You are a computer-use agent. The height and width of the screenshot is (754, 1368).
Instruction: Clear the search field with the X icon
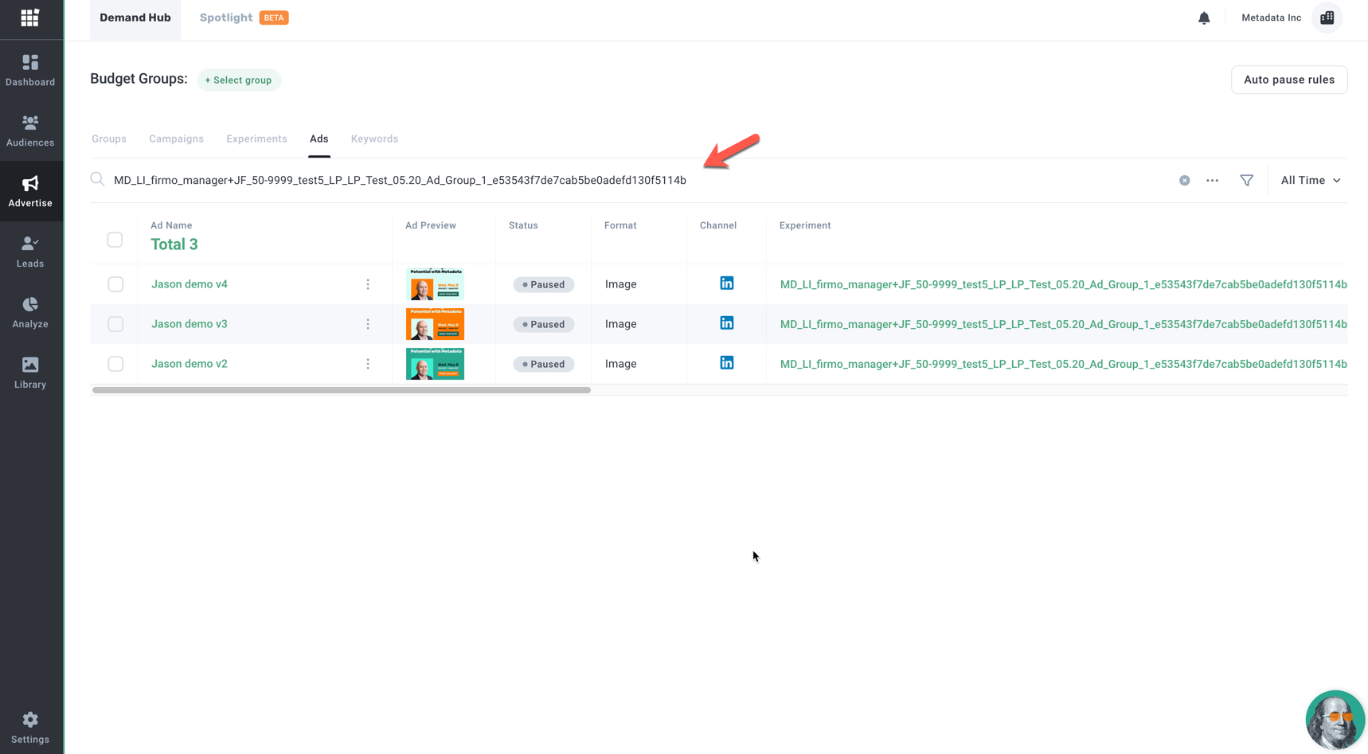pos(1184,181)
